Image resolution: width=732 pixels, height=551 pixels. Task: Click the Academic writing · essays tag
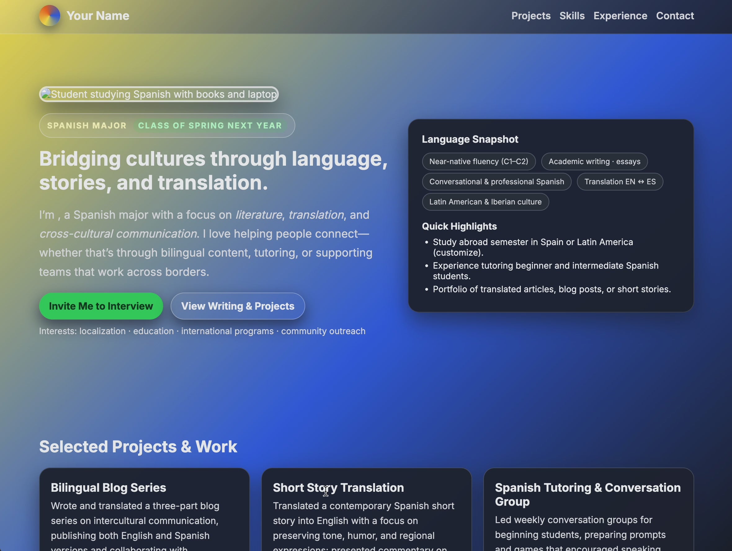[x=594, y=162]
